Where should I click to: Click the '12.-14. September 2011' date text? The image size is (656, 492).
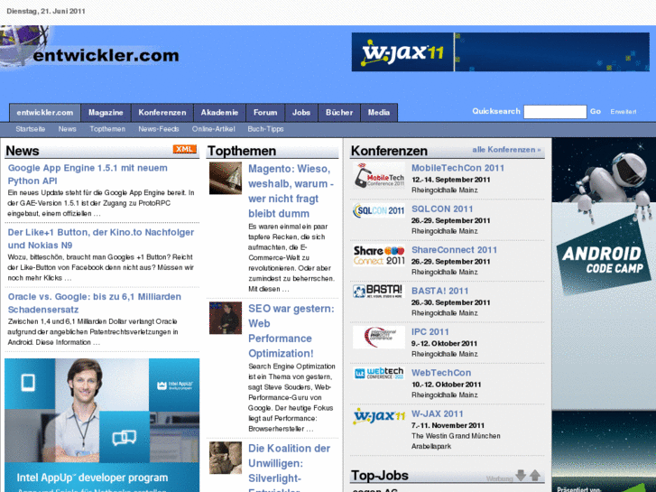click(451, 180)
